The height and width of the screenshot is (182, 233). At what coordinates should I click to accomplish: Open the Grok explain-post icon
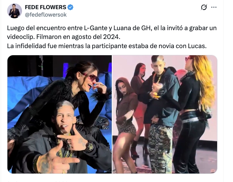coord(204,7)
